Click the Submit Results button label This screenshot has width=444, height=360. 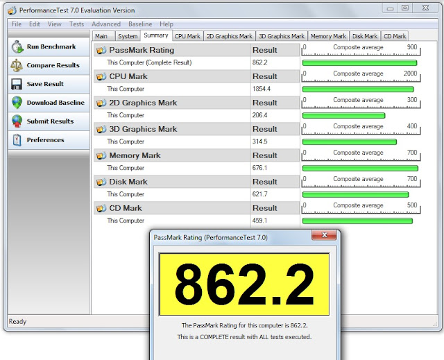[50, 121]
